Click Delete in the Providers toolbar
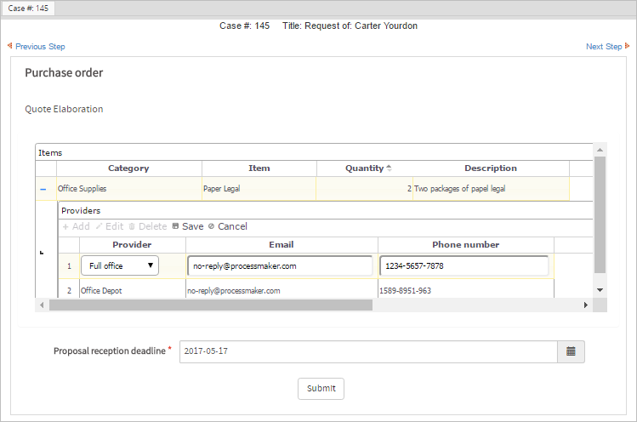The image size is (637, 422). 147,226
